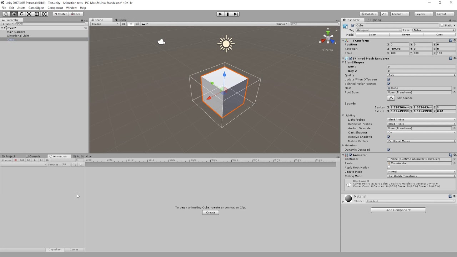Toggle scene audio speaker icon

[137, 24]
